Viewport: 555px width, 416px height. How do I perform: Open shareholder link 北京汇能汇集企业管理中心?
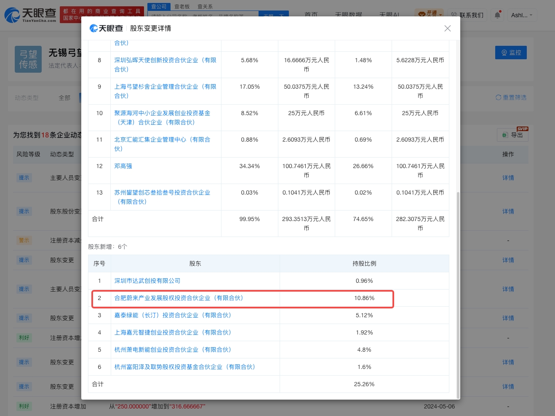point(162,144)
